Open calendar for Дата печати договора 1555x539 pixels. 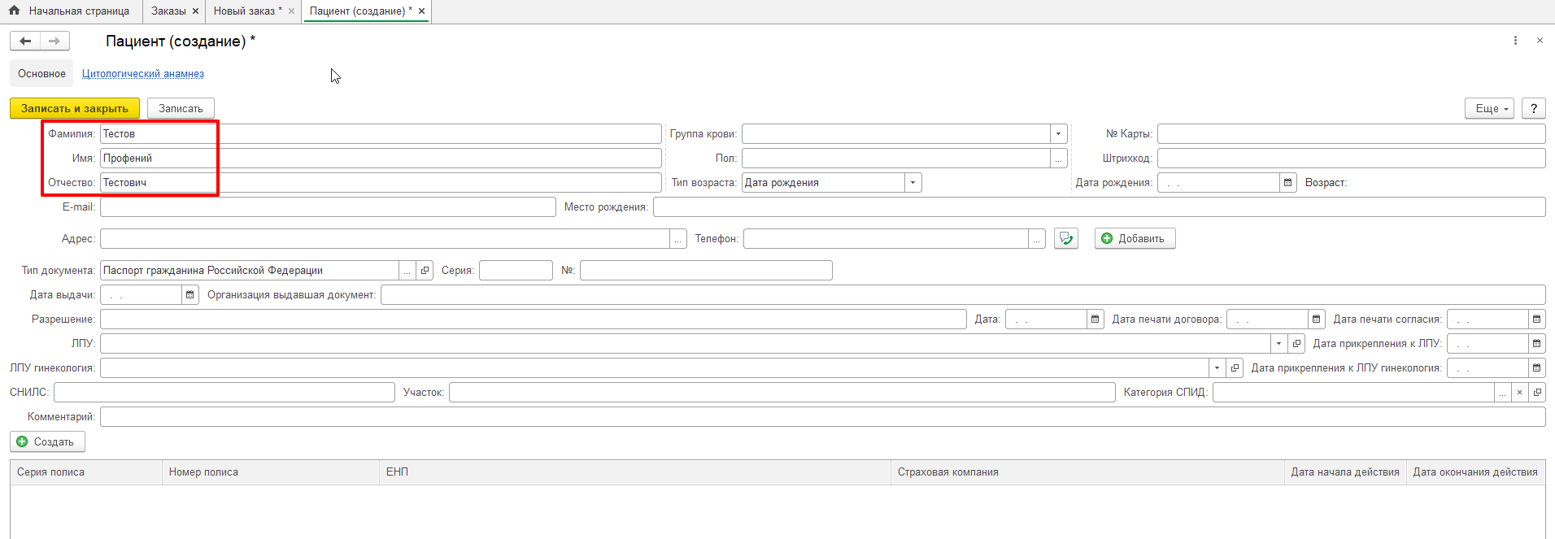click(1316, 319)
